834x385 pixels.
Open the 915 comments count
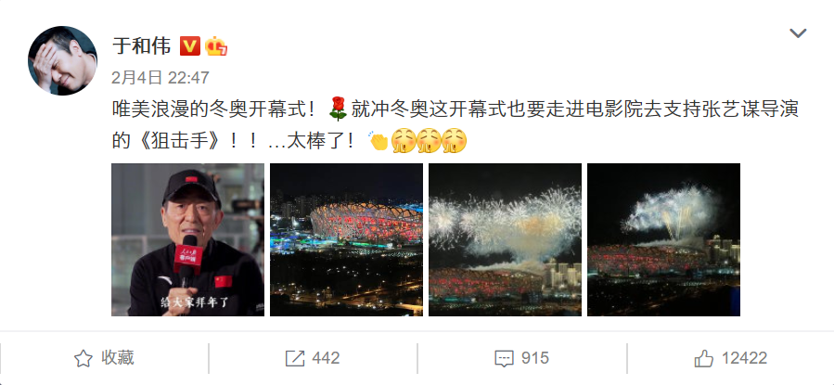[x=534, y=358]
